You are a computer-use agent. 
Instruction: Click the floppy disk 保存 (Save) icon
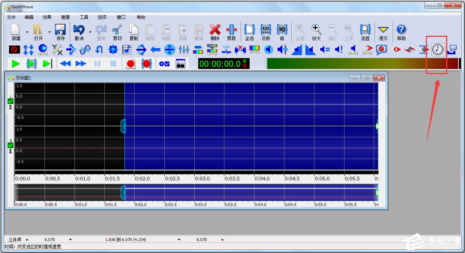click(x=60, y=32)
